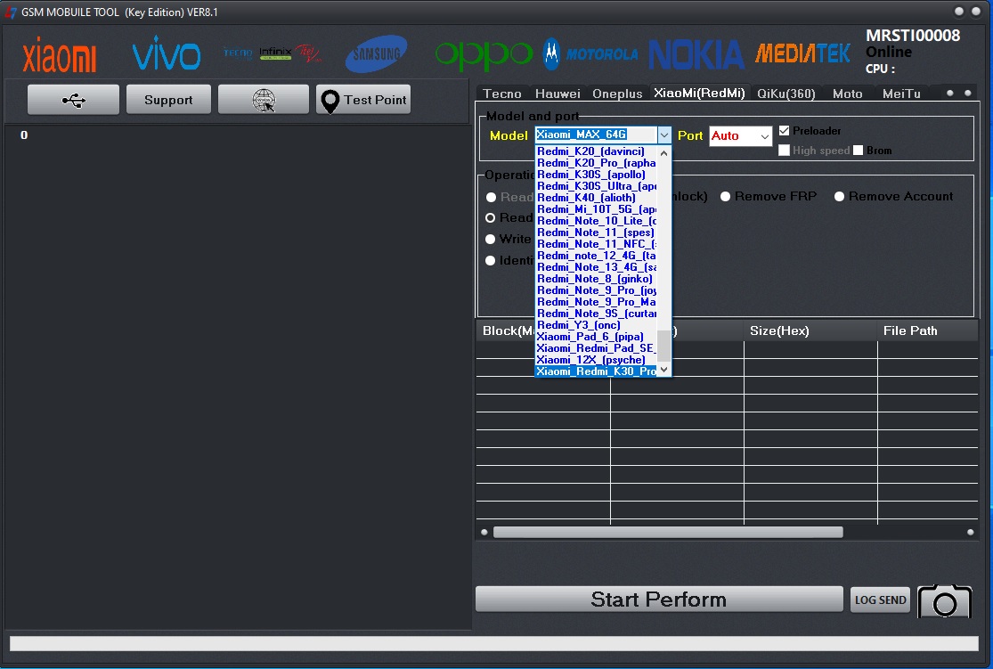Choose Redmi_Note_8_(ginko) from the list
Viewport: 993px width, 669px height.
click(x=595, y=279)
